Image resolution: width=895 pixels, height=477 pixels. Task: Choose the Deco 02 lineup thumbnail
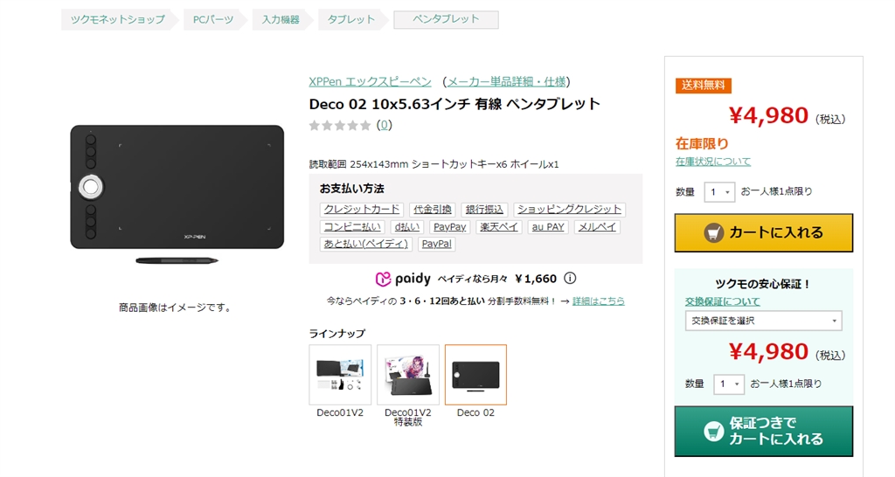click(475, 375)
